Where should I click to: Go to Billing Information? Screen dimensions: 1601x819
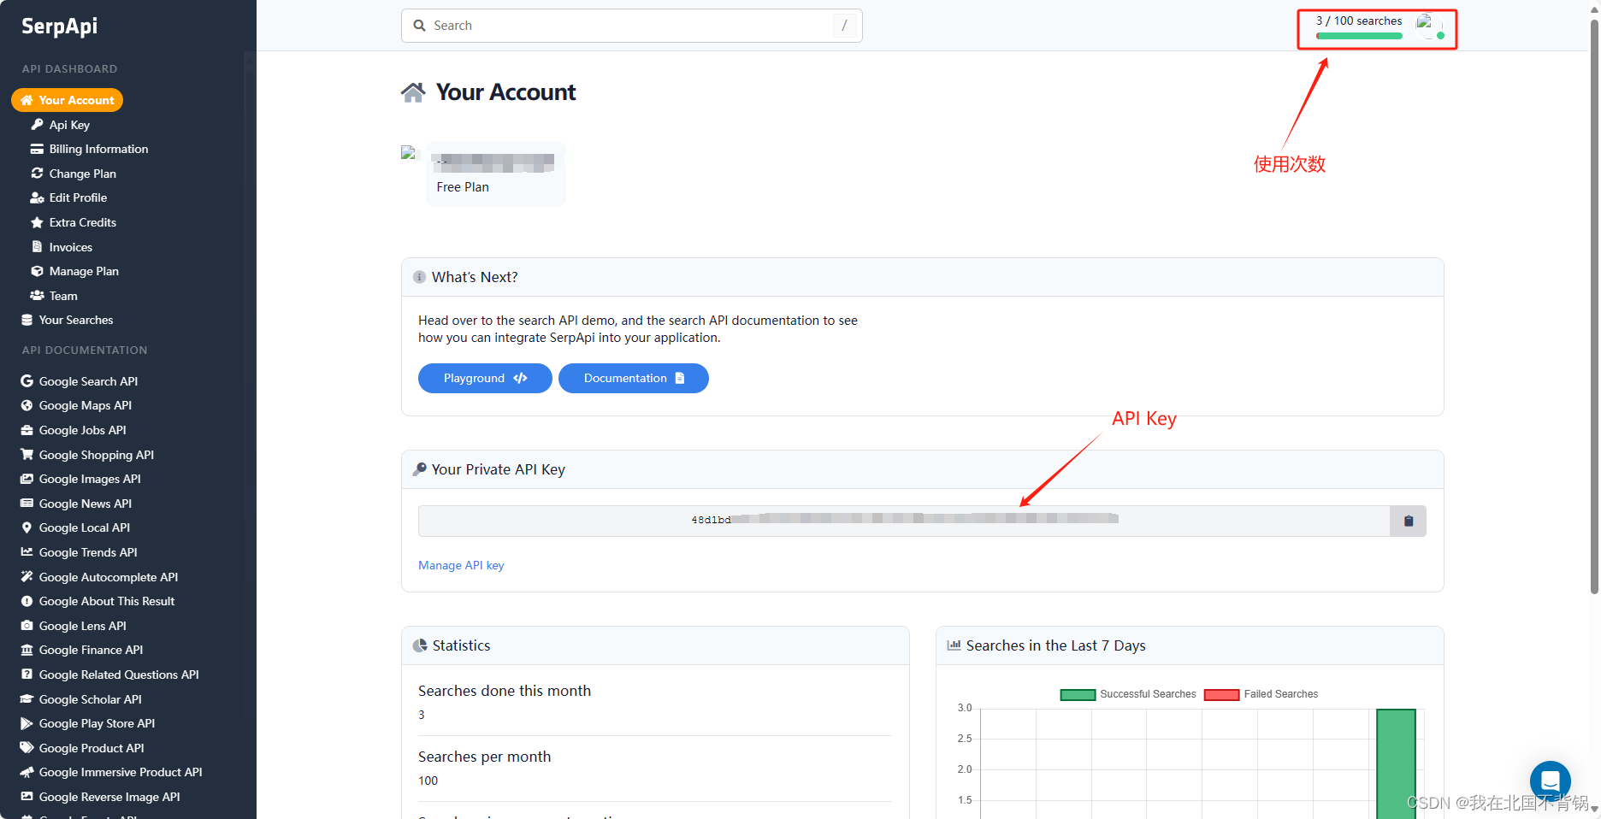pos(98,149)
